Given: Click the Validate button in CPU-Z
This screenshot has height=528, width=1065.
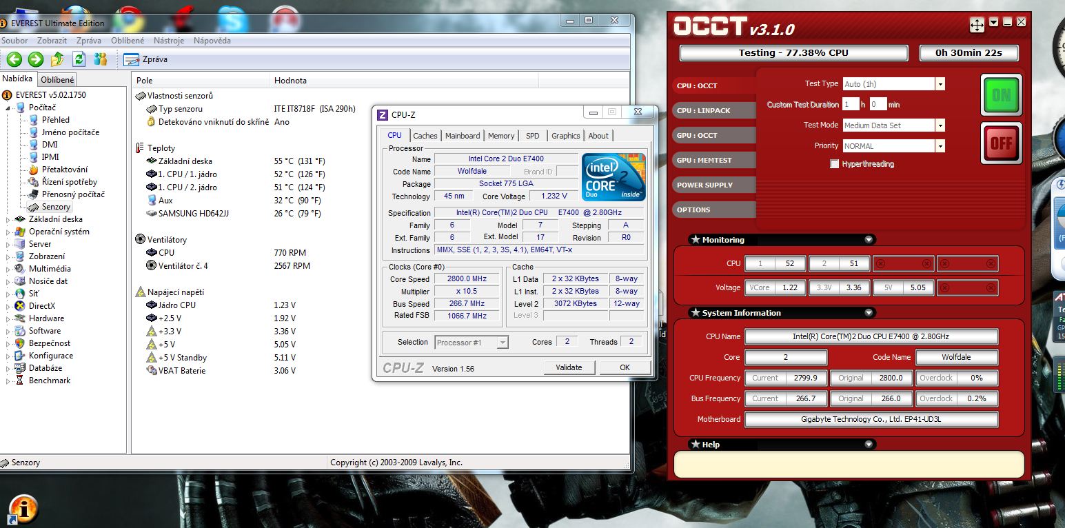Looking at the screenshot, I should (569, 367).
